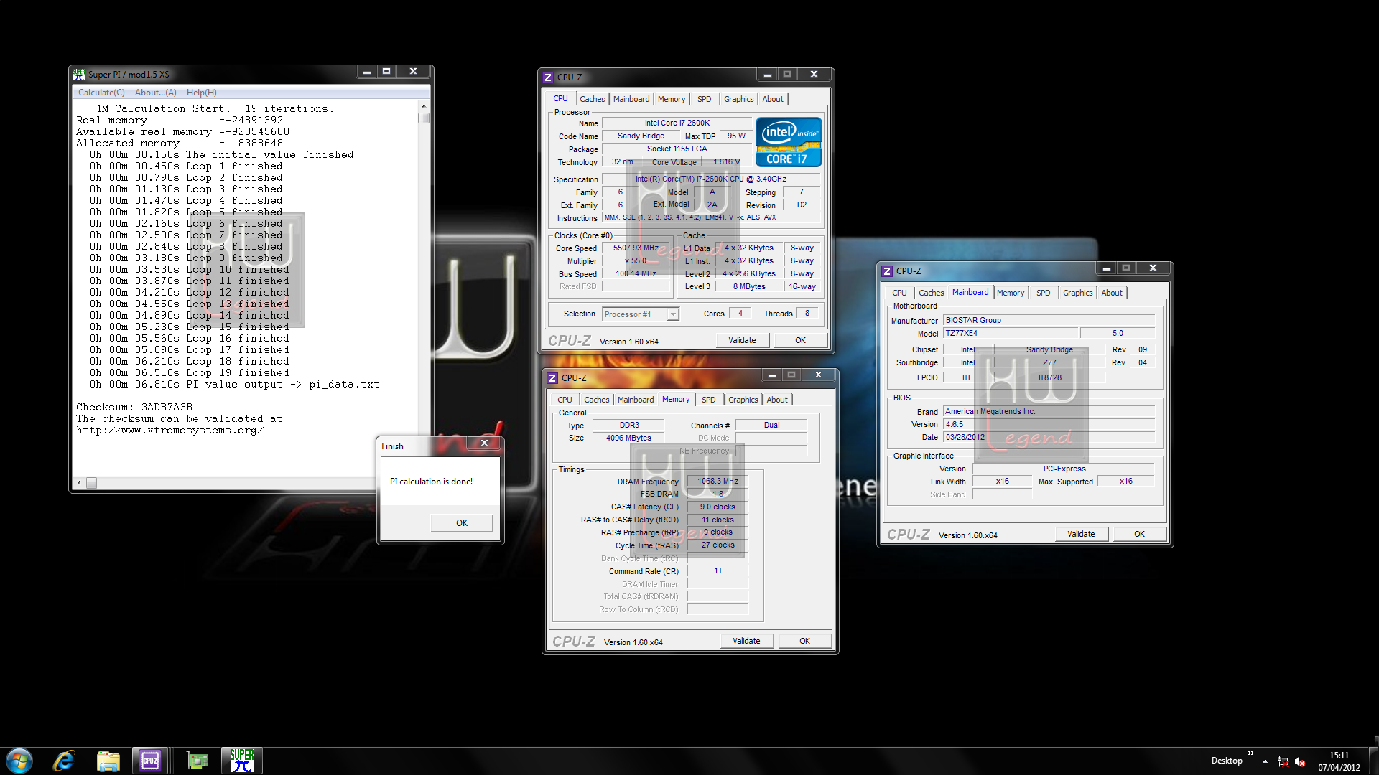Minimize the Super PI window
The height and width of the screenshot is (775, 1379).
(x=366, y=72)
